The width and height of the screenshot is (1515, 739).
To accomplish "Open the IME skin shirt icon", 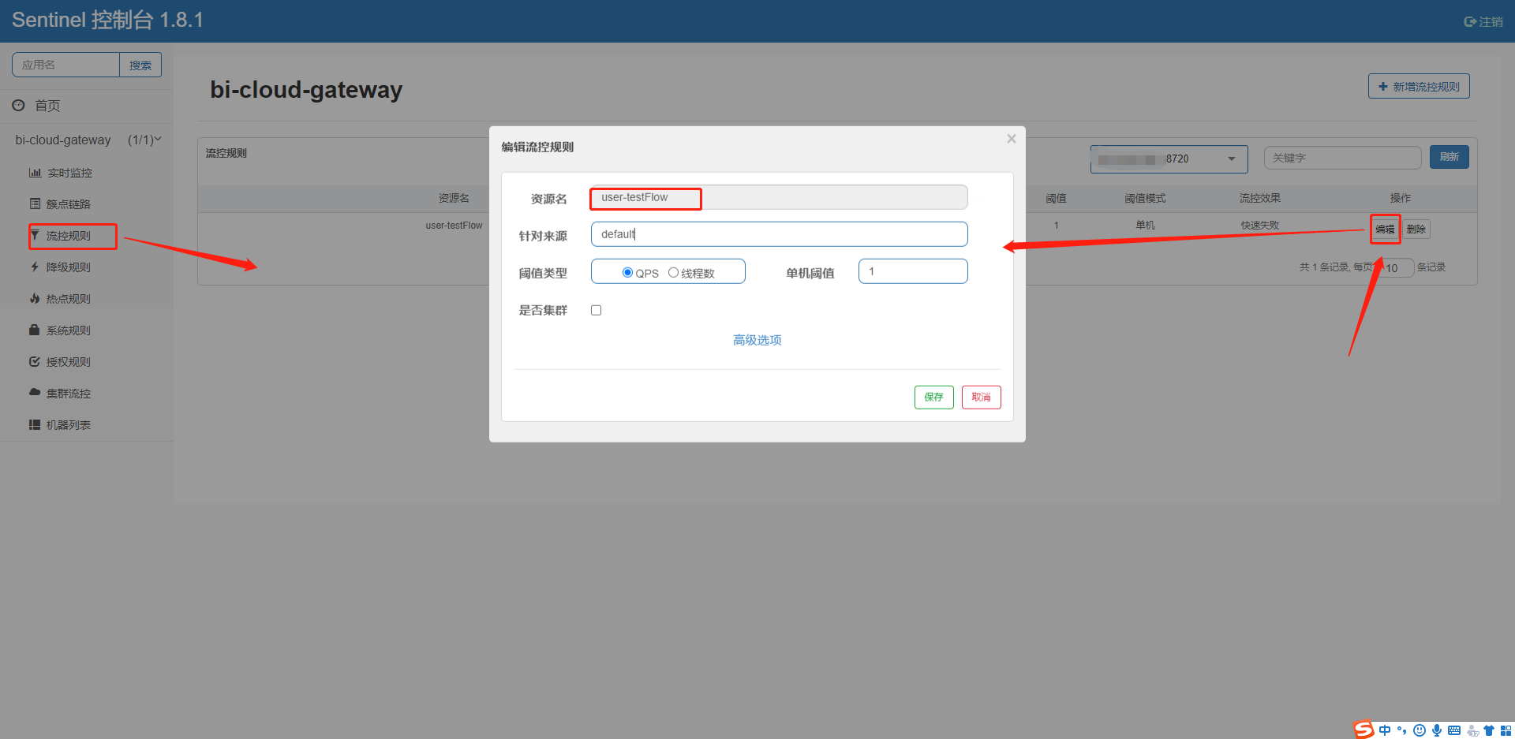I will (1489, 730).
